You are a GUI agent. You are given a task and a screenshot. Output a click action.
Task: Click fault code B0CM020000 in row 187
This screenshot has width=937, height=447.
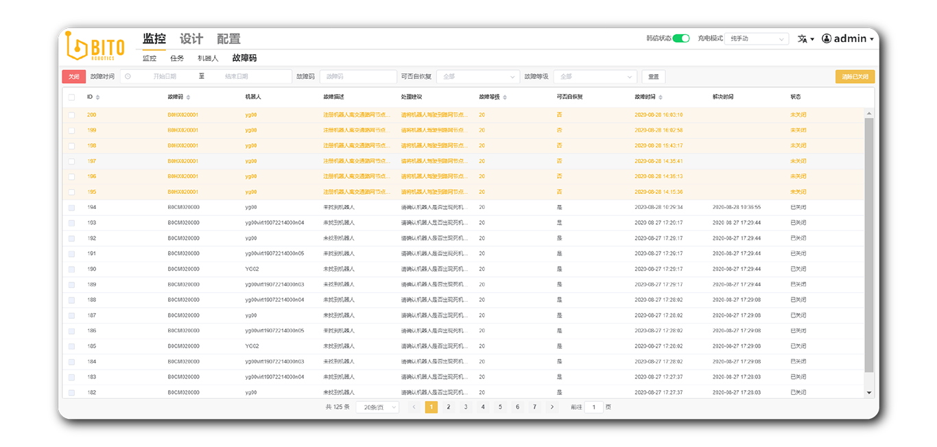(183, 315)
